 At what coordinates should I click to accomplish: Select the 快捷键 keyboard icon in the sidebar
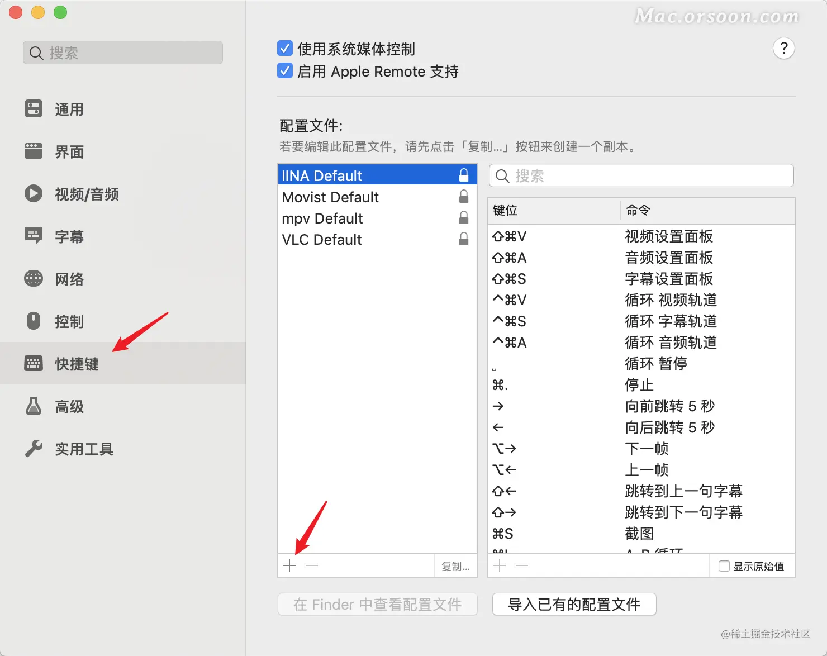(x=34, y=363)
